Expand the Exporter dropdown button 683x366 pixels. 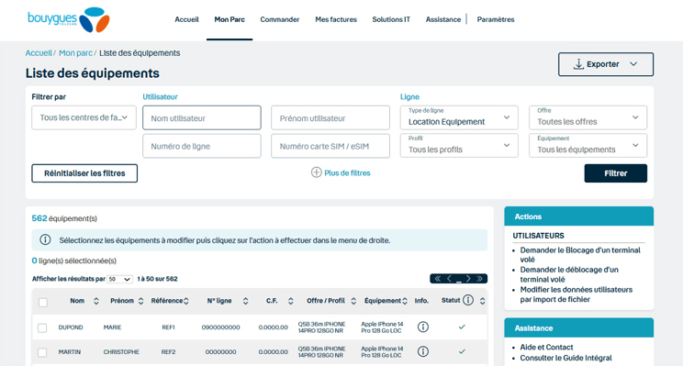[606, 64]
